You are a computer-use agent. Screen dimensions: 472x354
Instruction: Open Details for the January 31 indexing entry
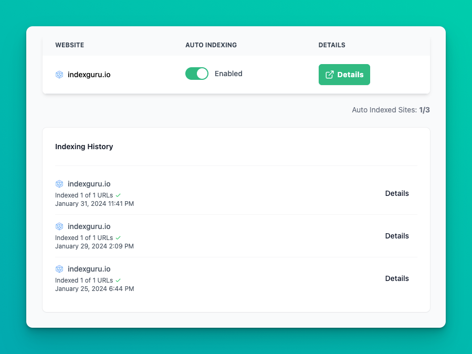click(x=397, y=193)
